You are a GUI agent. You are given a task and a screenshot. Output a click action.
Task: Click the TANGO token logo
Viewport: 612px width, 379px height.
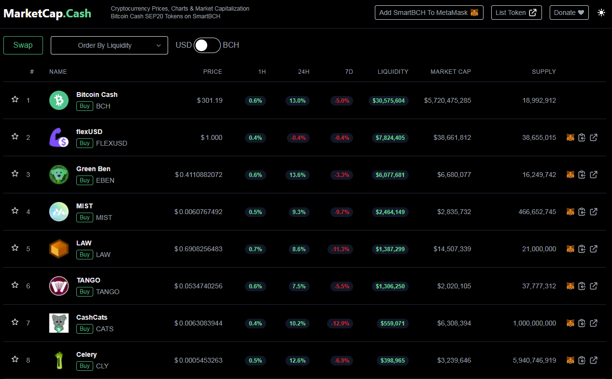59,286
